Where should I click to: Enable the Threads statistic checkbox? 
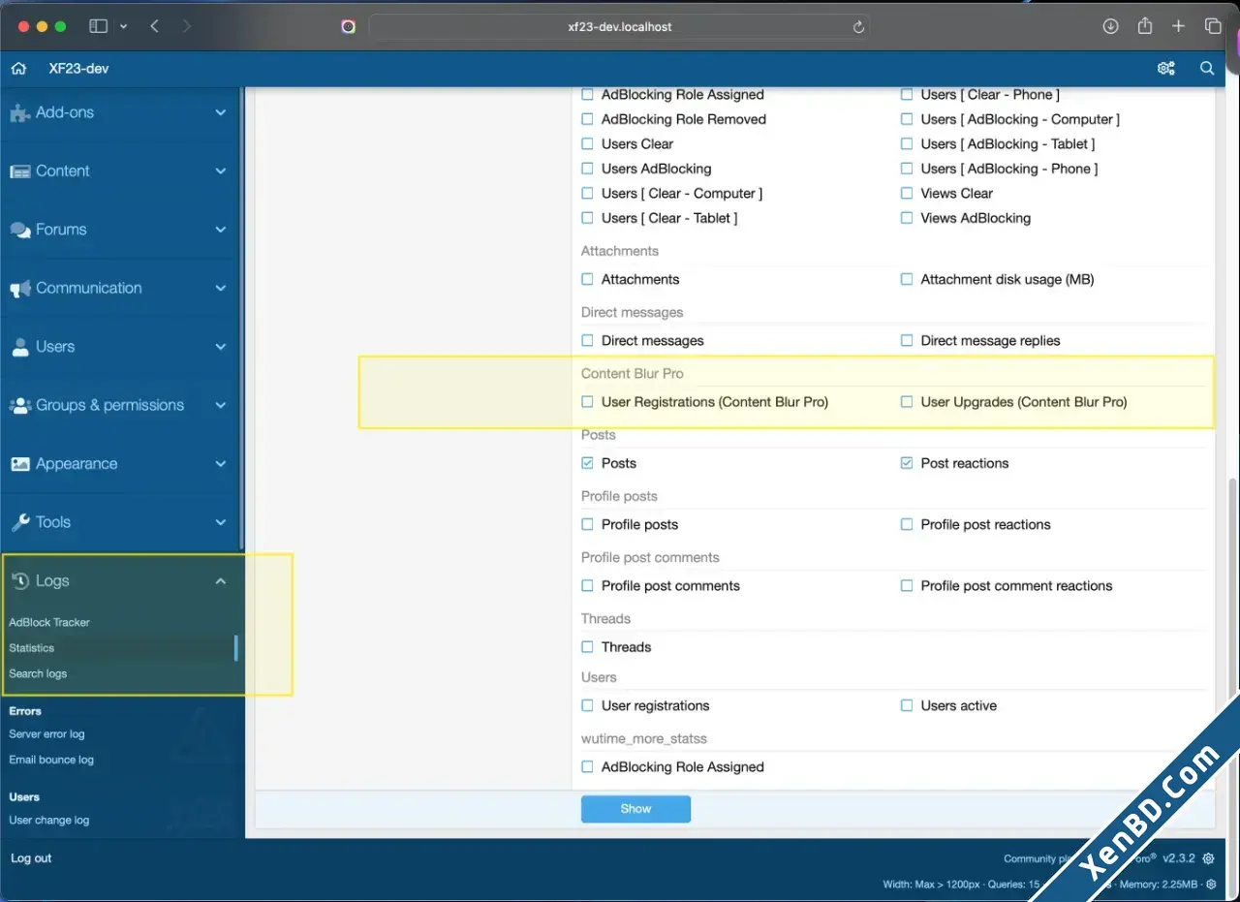pyautogui.click(x=587, y=646)
